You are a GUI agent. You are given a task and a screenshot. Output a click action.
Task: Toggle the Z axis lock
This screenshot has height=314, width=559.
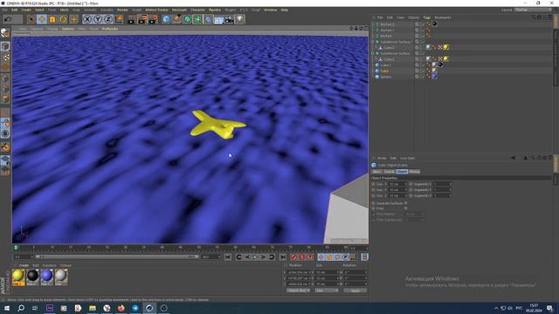108,19
